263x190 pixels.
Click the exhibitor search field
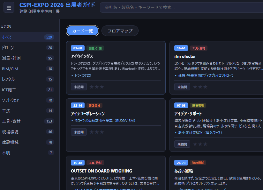point(182,8)
